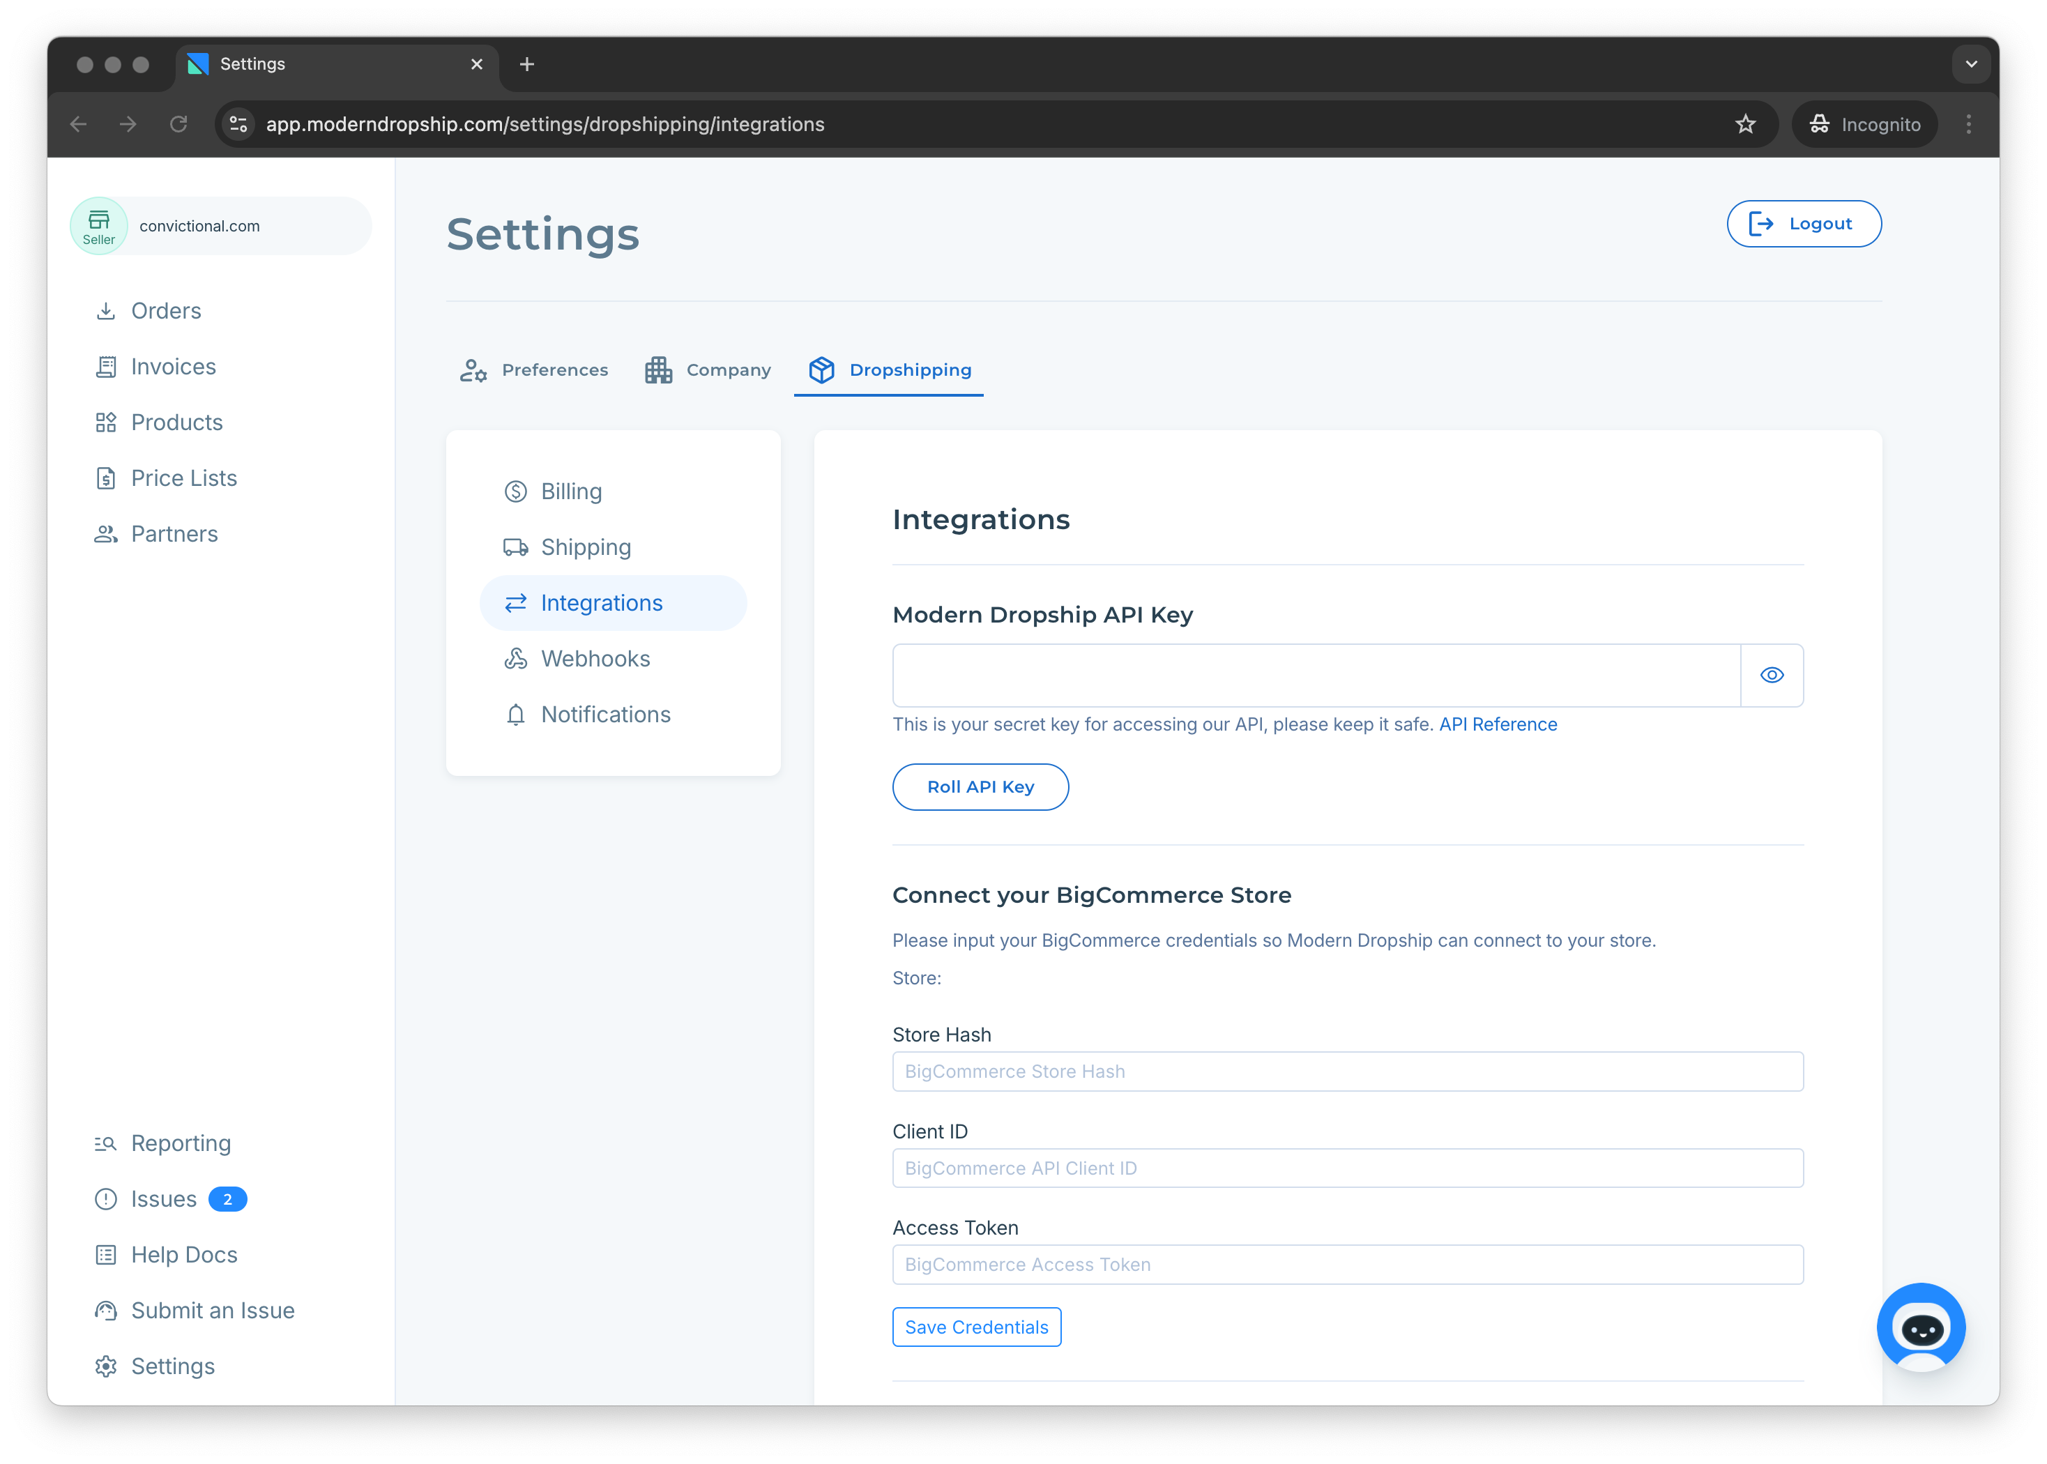Image resolution: width=2047 pixels, height=1464 pixels.
Task: Open the chatbot assistant bubble
Action: click(x=1921, y=1326)
